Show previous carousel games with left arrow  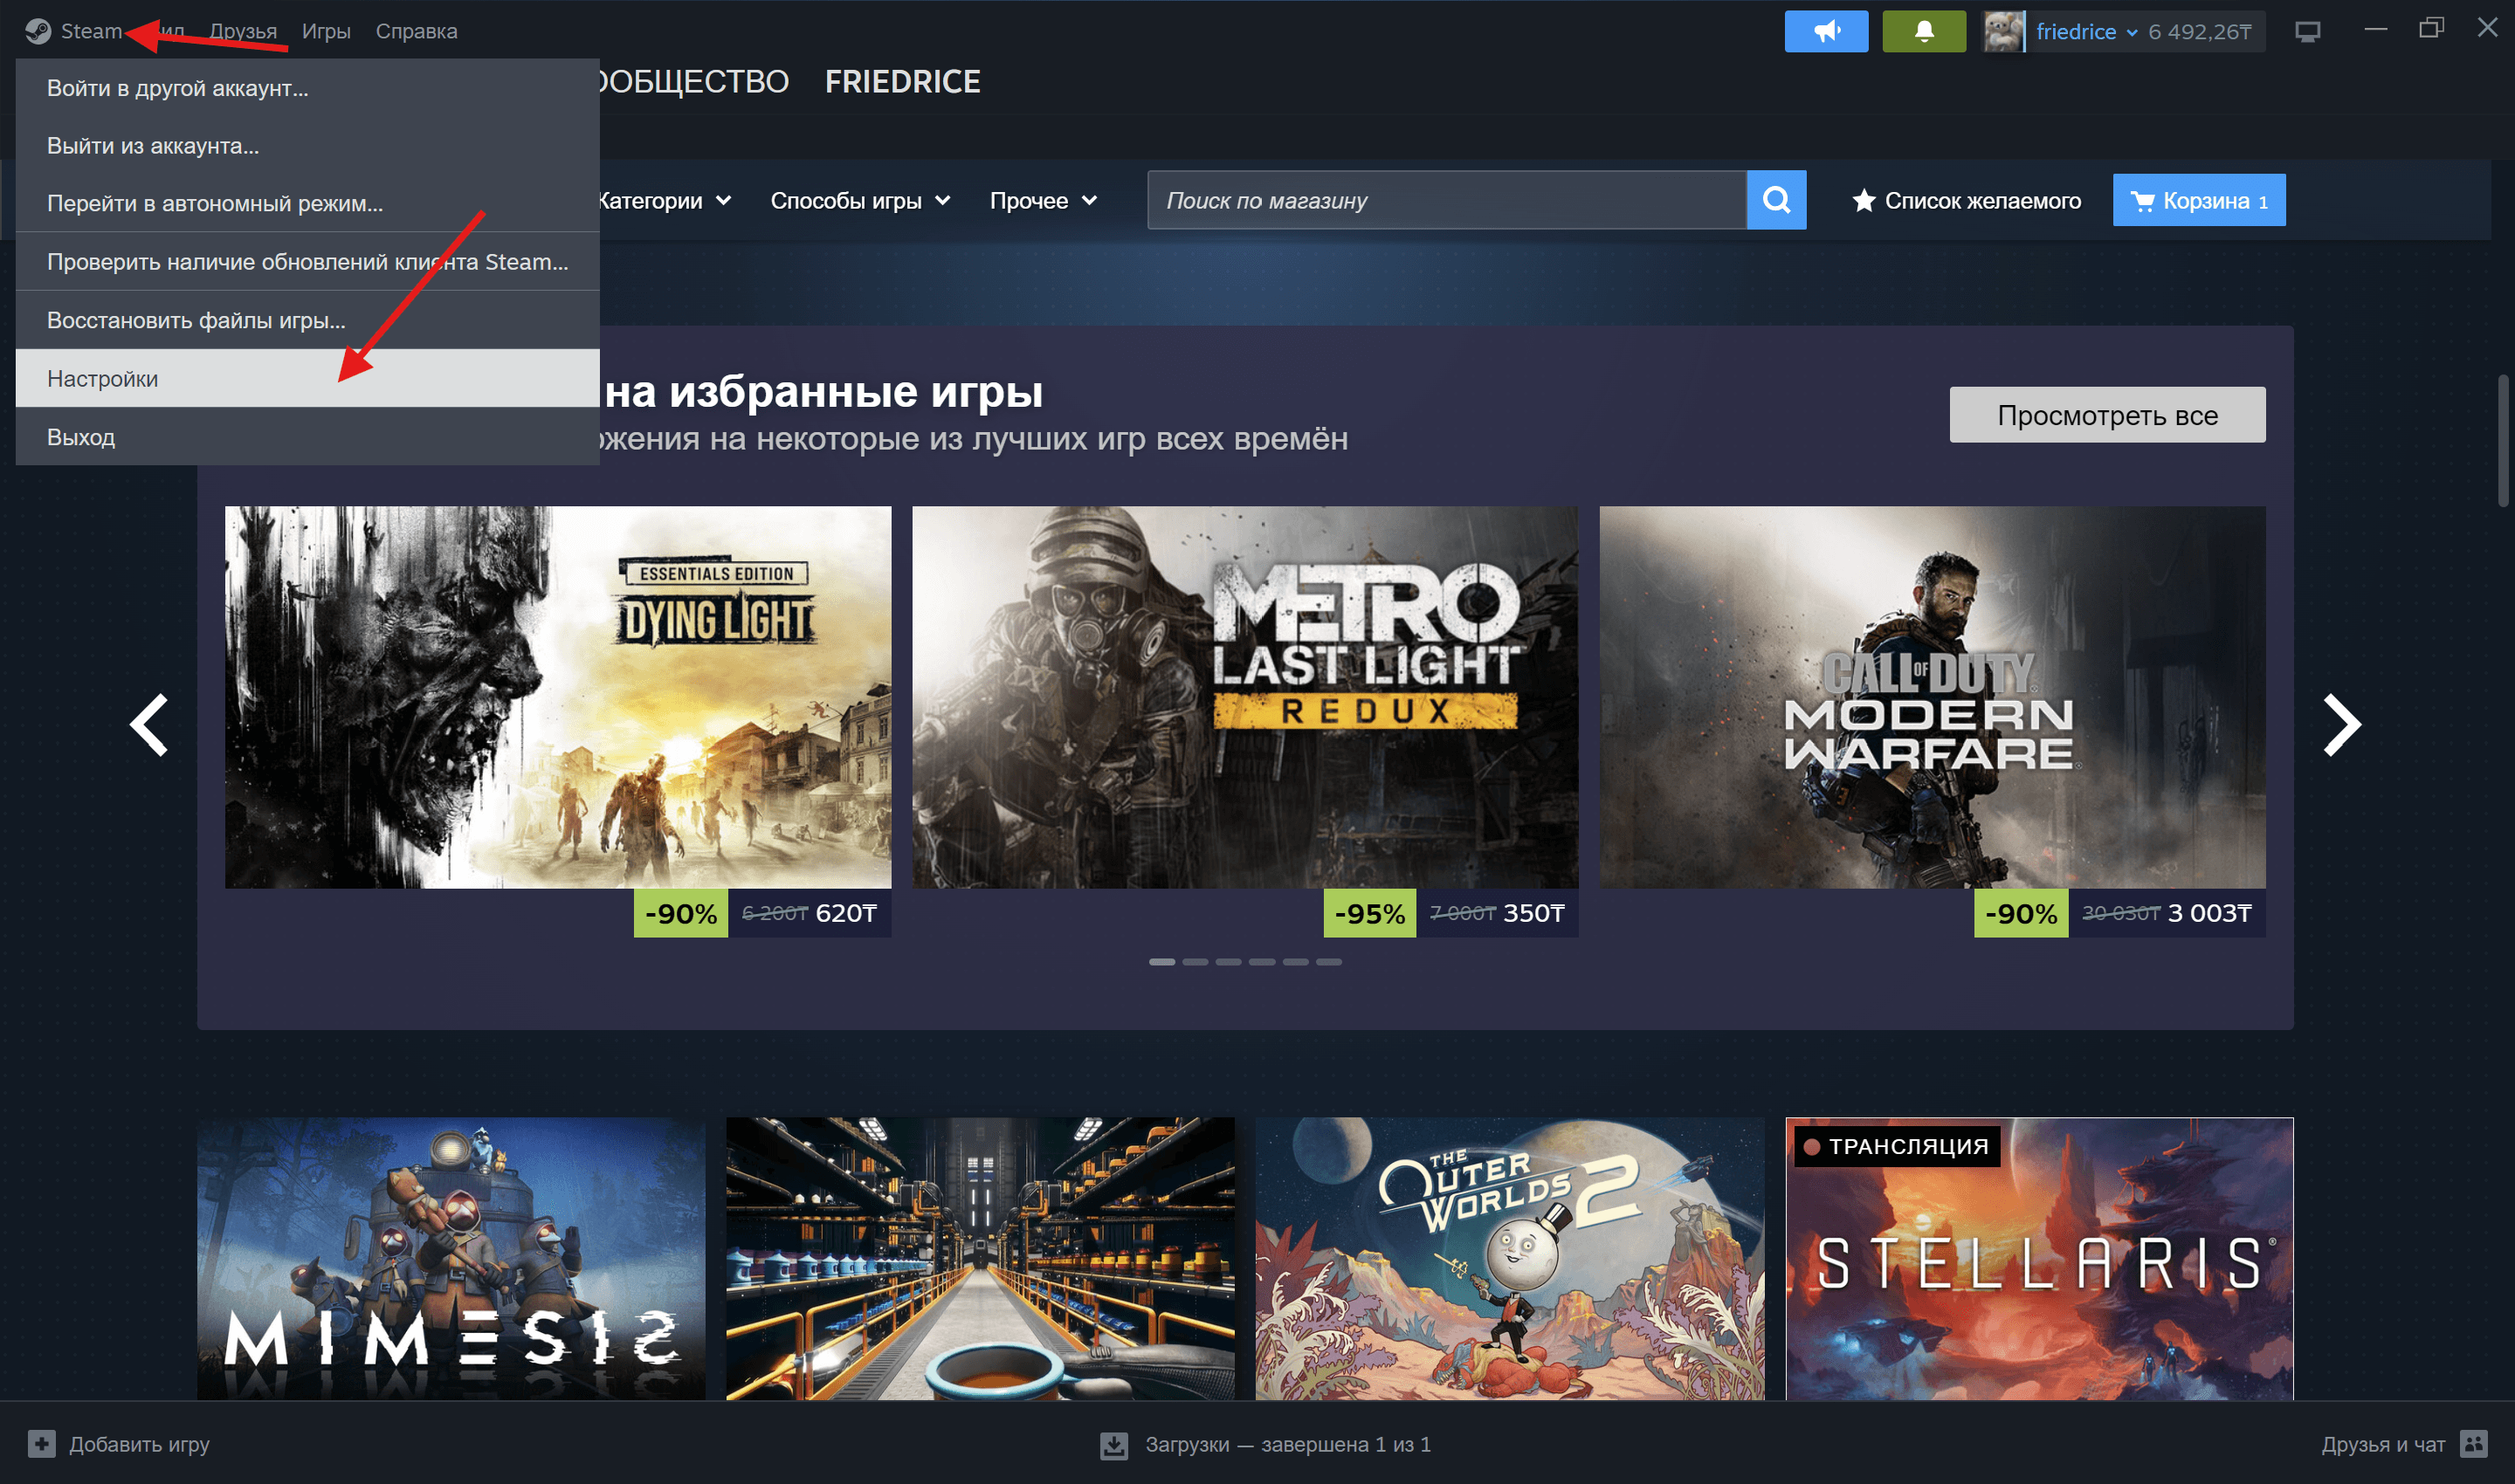(x=149, y=724)
